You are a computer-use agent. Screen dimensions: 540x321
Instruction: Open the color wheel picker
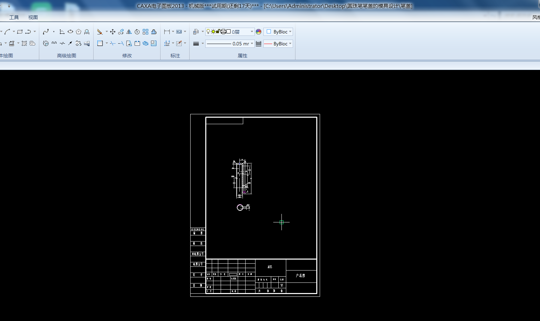259,32
